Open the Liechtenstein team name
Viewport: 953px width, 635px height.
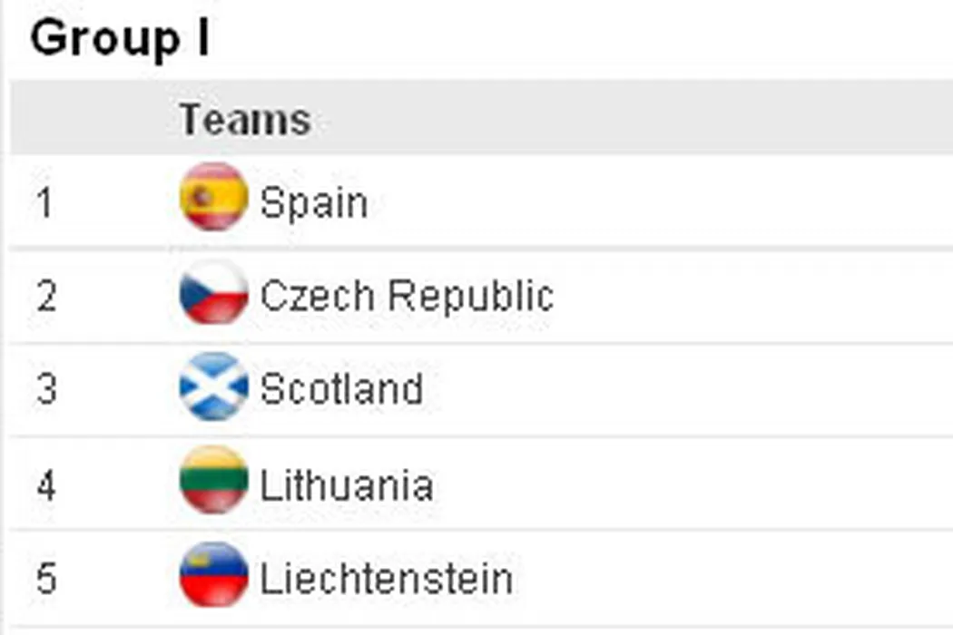point(386,579)
